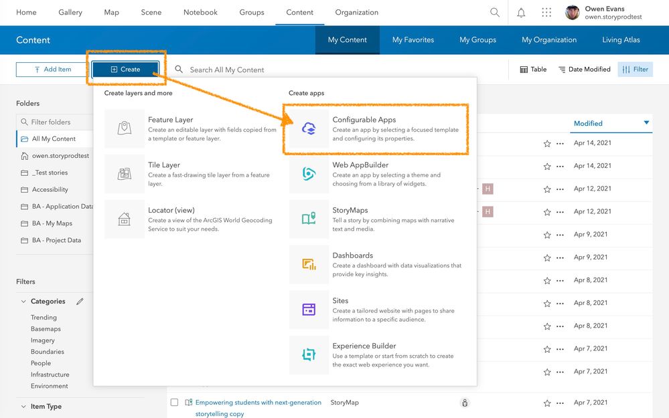Click the Dashboards icon
This screenshot has width=669, height=418.
click(x=309, y=264)
